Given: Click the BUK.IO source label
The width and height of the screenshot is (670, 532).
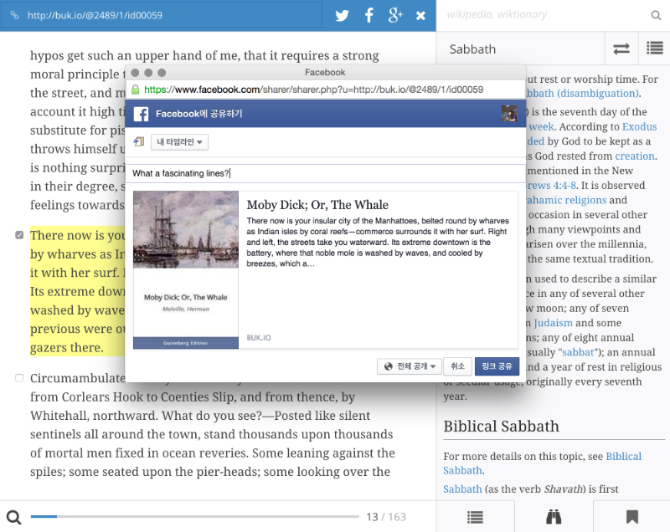Looking at the screenshot, I should coord(259,337).
